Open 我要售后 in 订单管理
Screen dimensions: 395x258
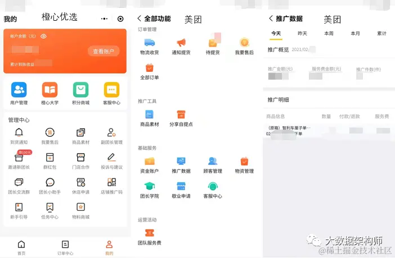coord(244,43)
